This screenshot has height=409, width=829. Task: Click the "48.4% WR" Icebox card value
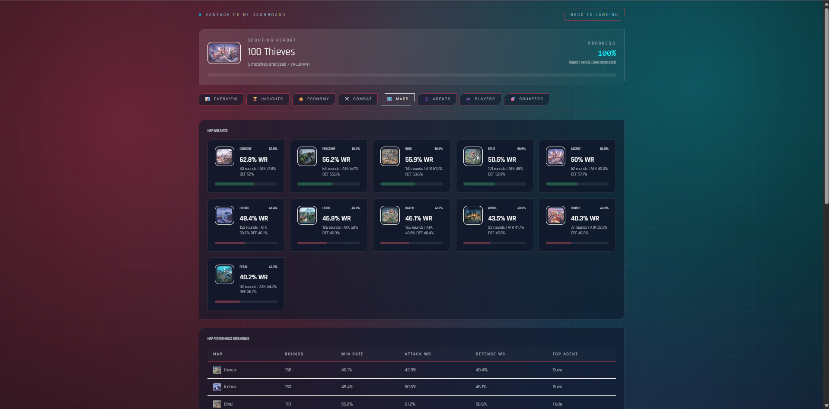pos(254,218)
